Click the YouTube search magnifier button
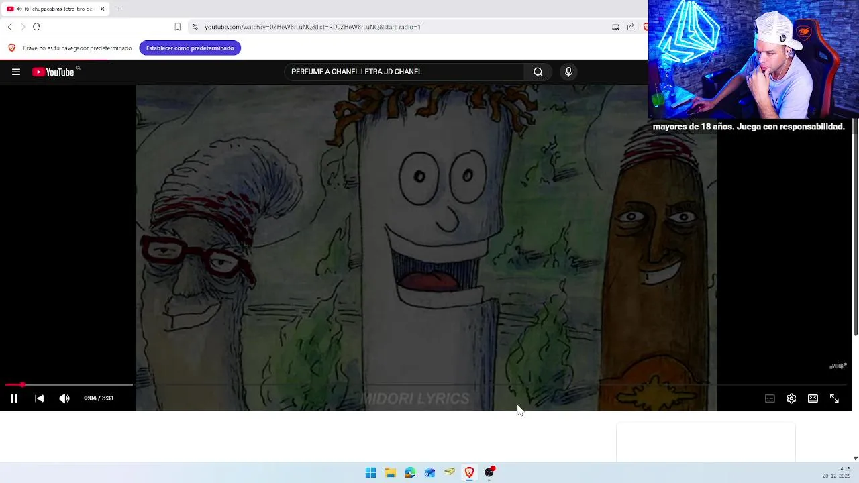 point(538,72)
